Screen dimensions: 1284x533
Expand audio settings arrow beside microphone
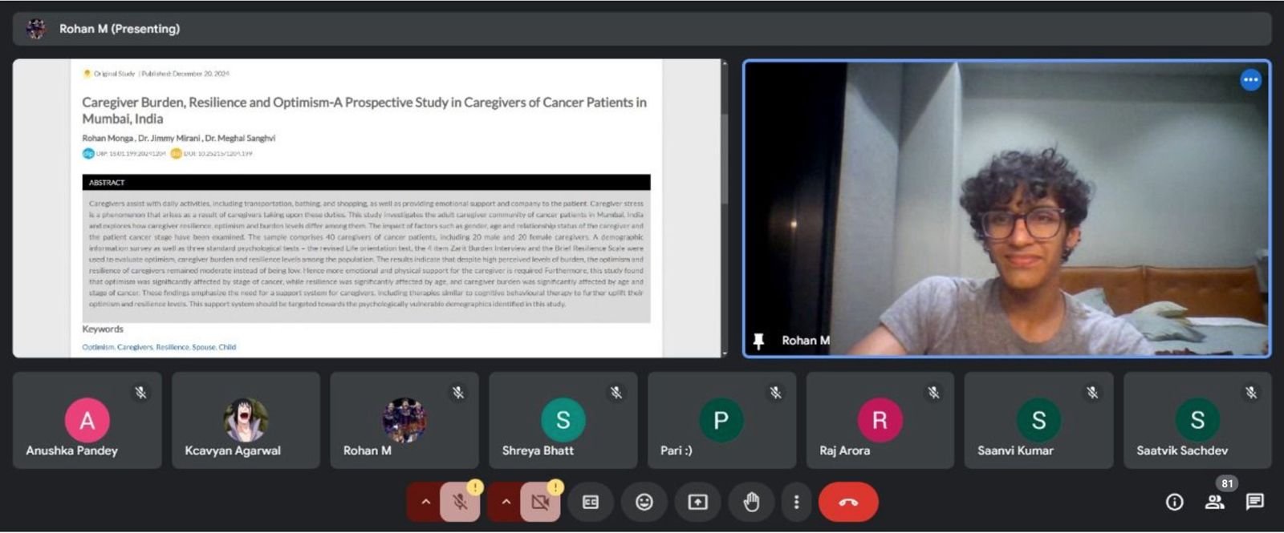425,502
